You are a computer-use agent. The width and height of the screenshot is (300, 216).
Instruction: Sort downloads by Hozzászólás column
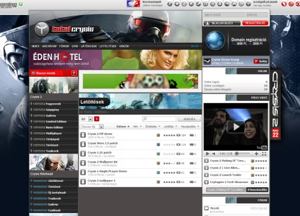pos(190,127)
